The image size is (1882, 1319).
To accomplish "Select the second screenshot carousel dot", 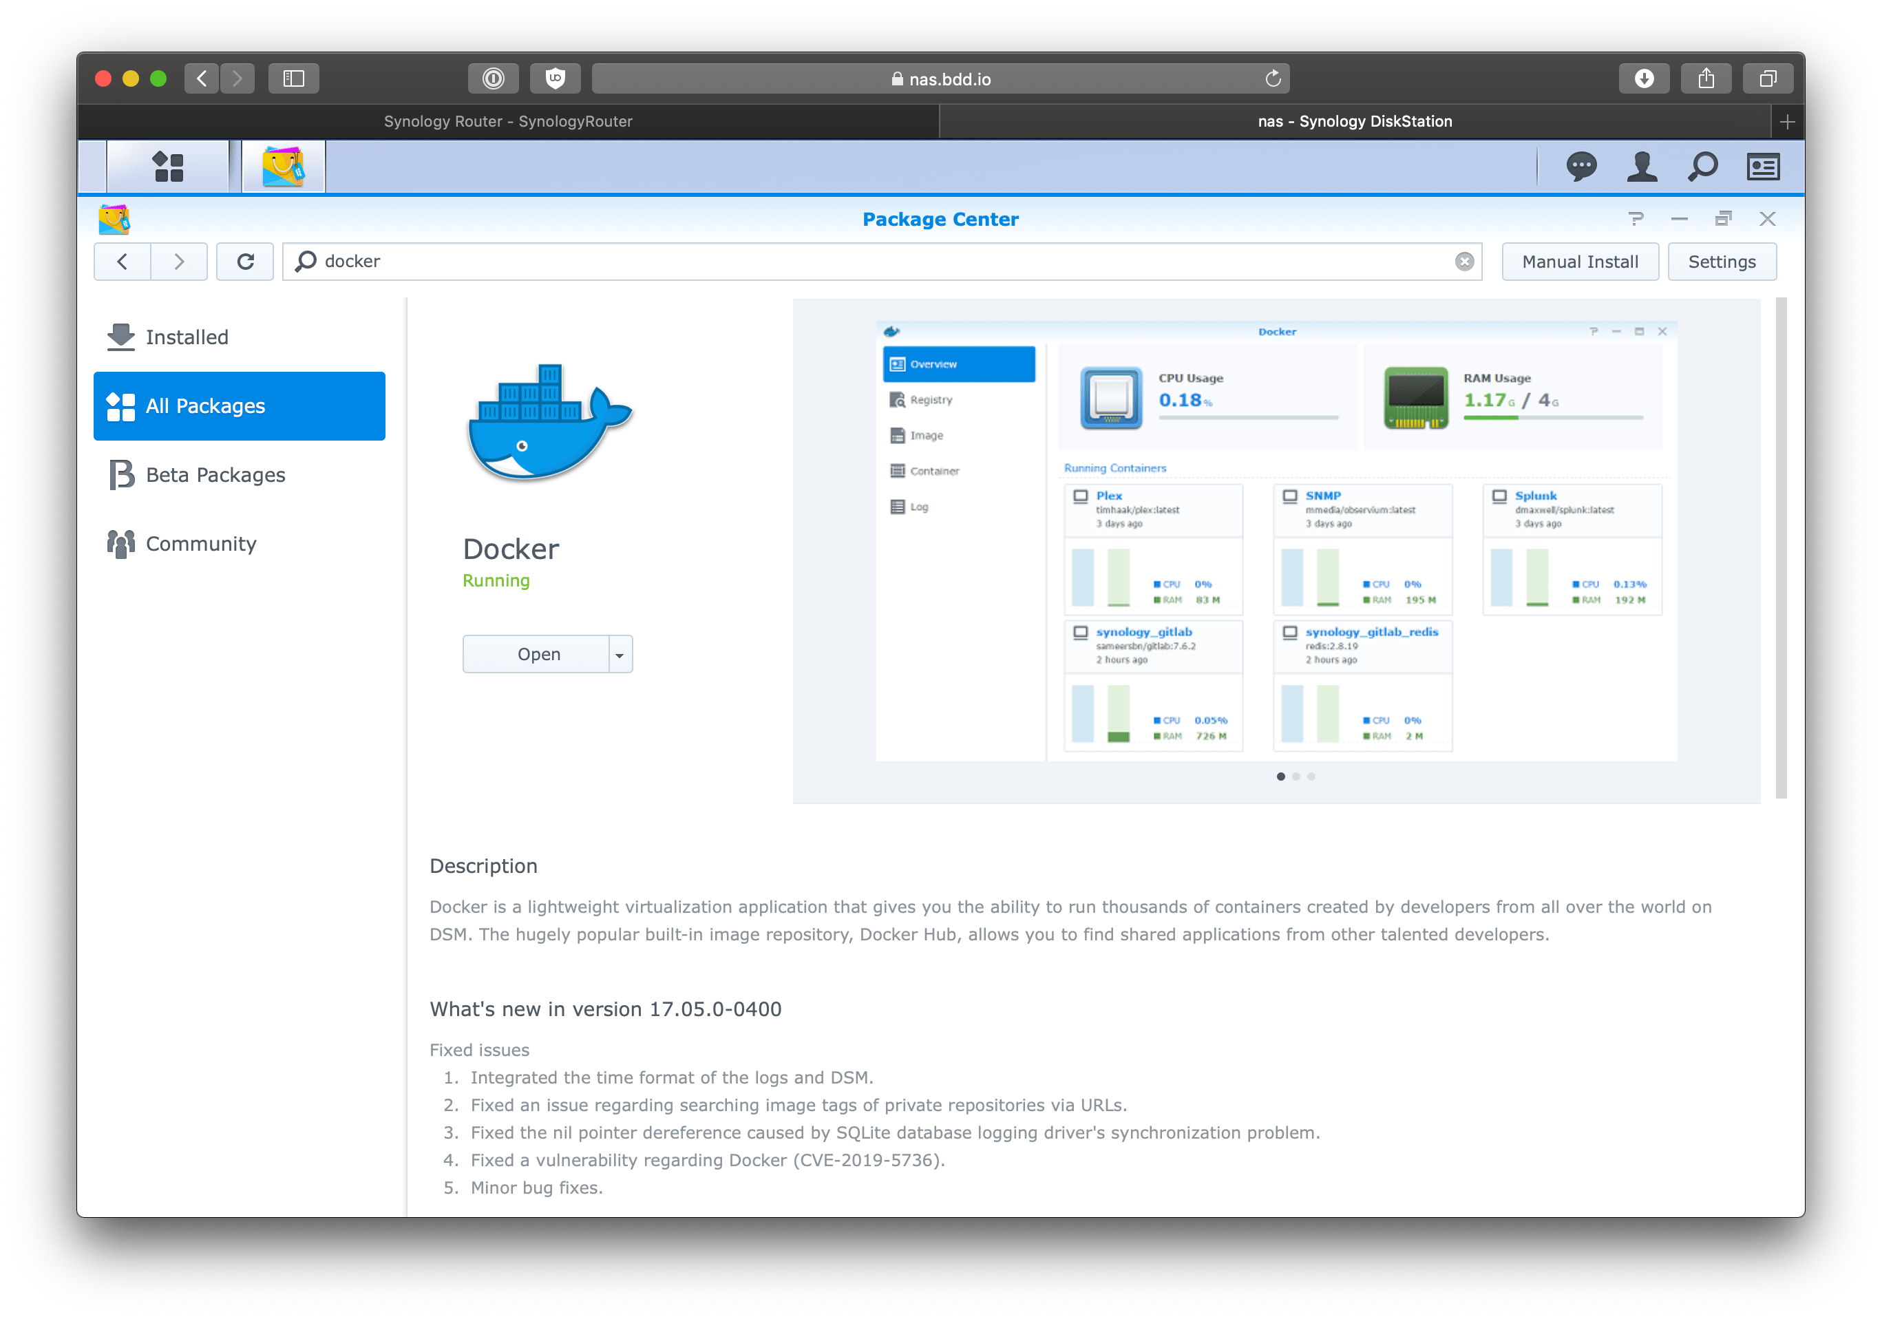I will tap(1296, 777).
